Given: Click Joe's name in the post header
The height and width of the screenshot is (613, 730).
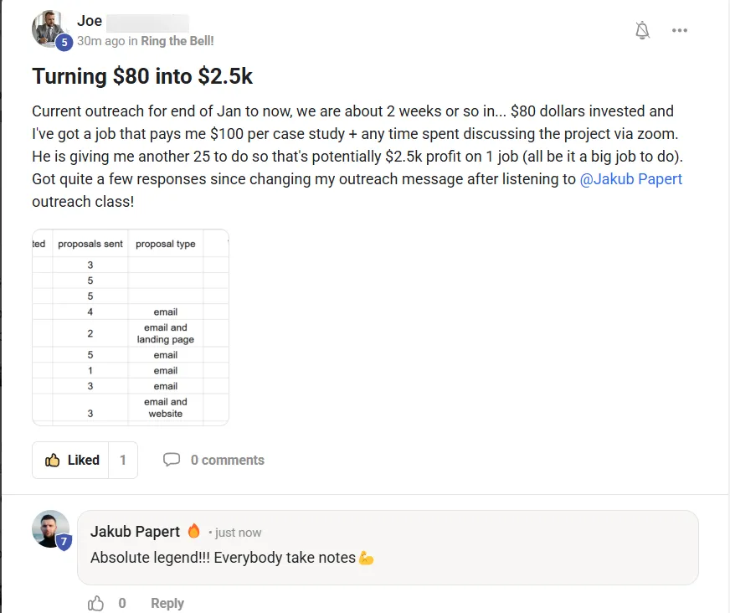Looking at the screenshot, I should click(90, 21).
